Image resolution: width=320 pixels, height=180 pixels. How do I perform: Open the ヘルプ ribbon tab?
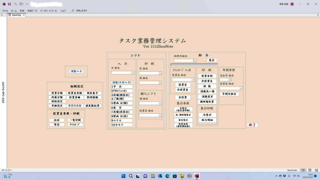pyautogui.click(x=63, y=11)
